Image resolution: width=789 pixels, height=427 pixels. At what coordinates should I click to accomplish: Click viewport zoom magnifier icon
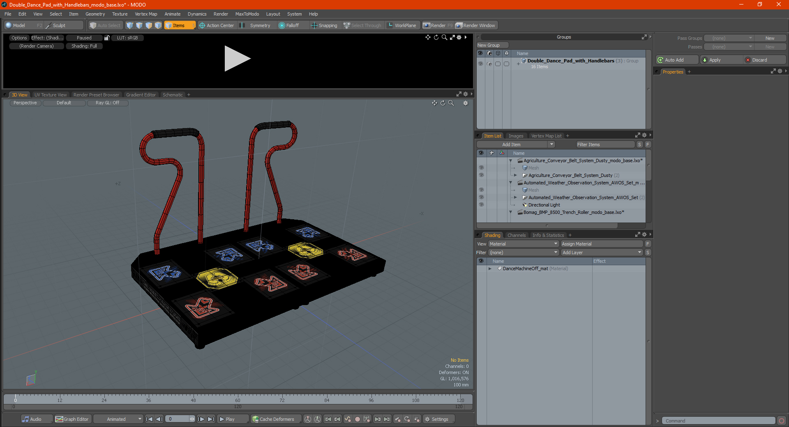pos(451,103)
